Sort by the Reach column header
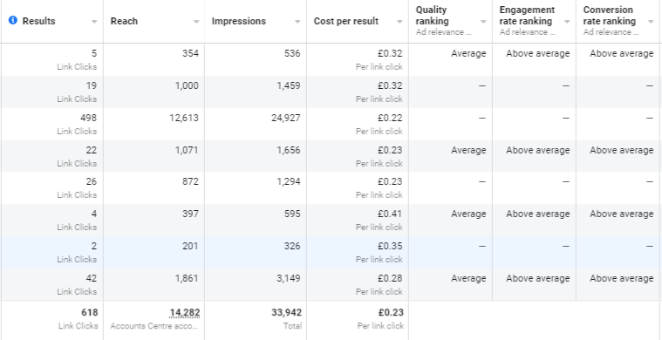The width and height of the screenshot is (662, 340). [124, 21]
